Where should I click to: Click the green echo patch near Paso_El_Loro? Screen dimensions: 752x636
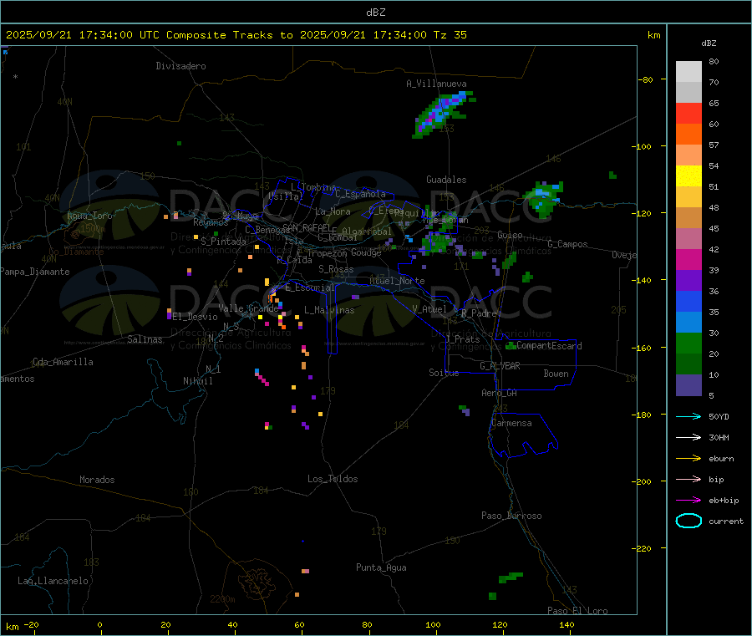click(510, 577)
